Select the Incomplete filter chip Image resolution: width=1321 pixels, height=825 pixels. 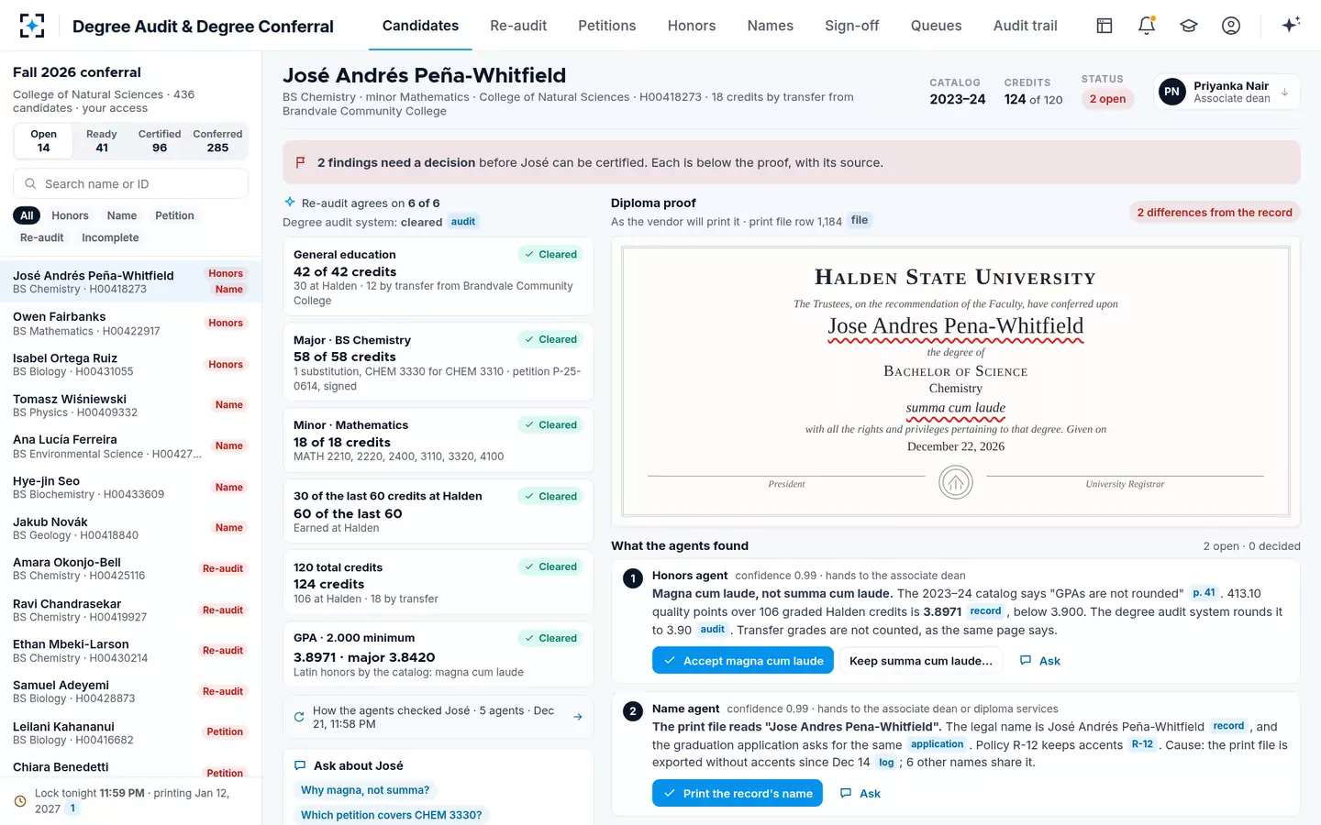(x=110, y=237)
